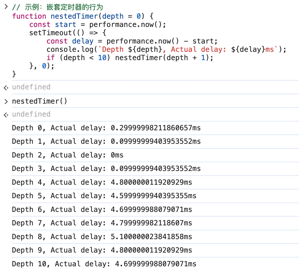
Task: Click the chevron next to the comment line
Action: click(6, 7)
